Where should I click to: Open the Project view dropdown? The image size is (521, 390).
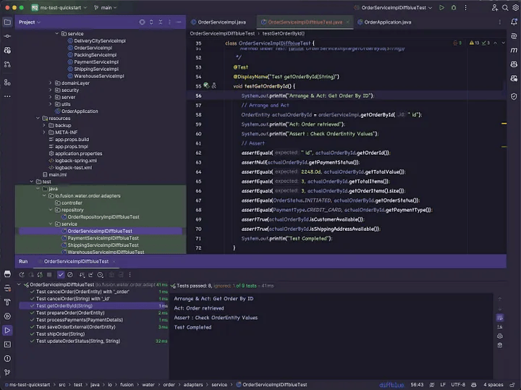point(30,22)
